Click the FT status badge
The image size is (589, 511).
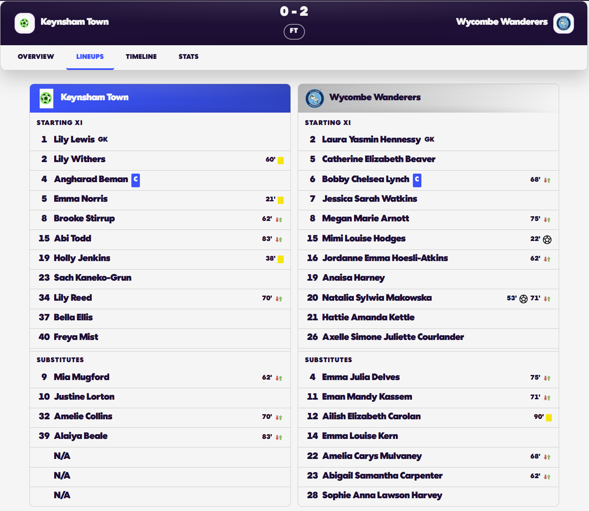point(294,31)
